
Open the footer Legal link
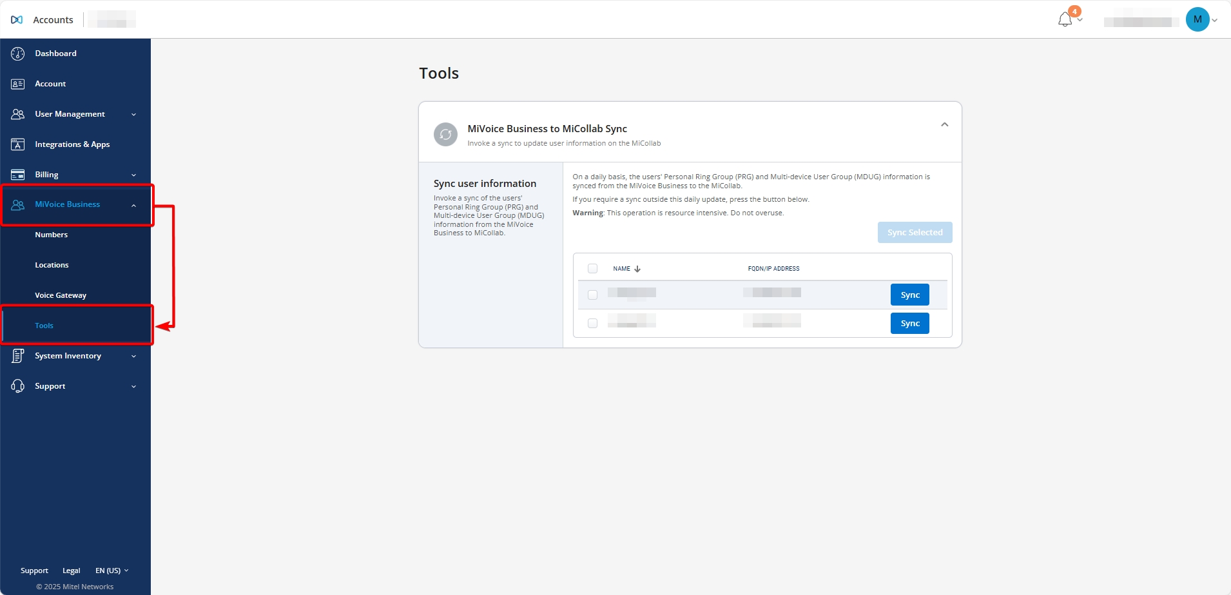[x=72, y=571]
